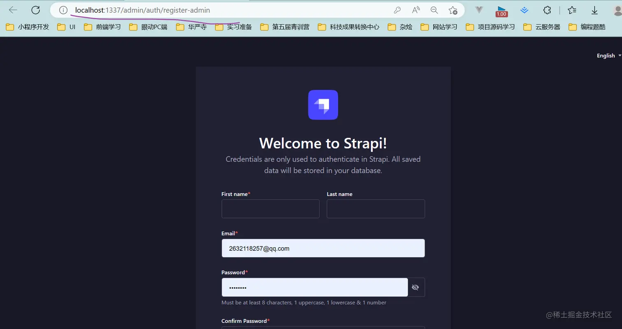Open the Downloads arrow icon

click(x=594, y=10)
